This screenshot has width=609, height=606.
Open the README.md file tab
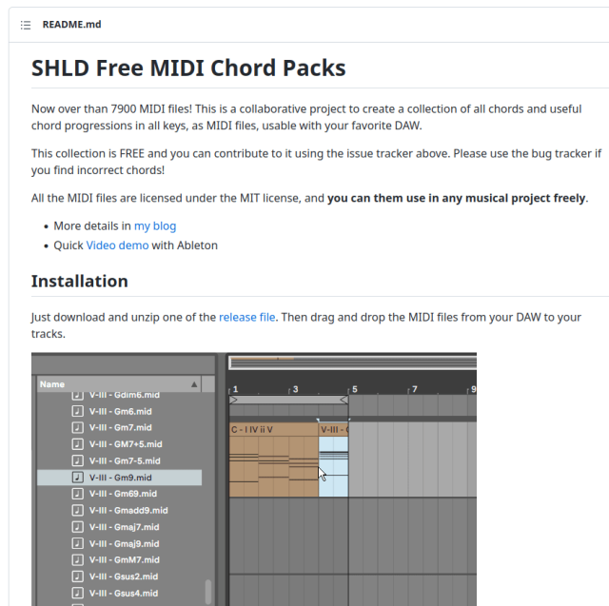pyautogui.click(x=71, y=24)
